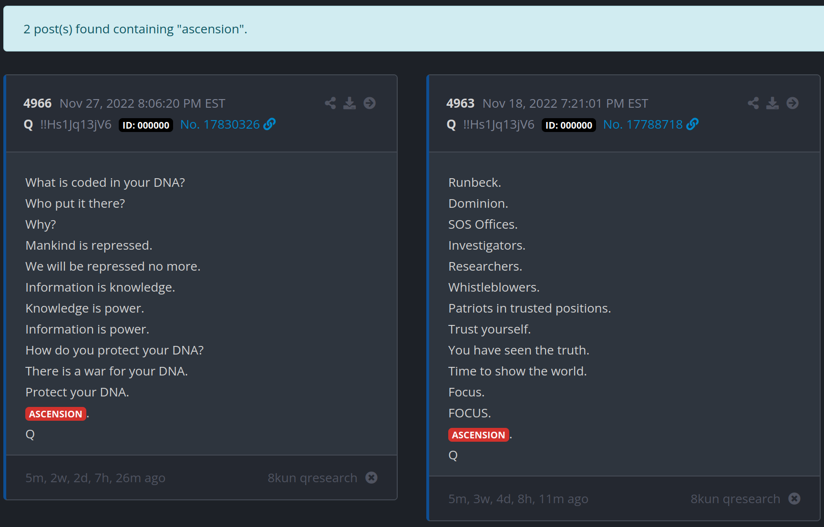The image size is (824, 527).
Task: Click highlighted ASCENSION tag in post 4963
Action: [479, 435]
